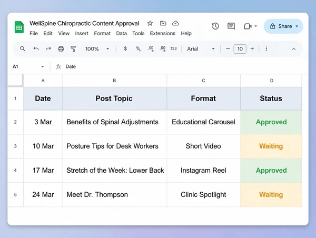Viewport: 316px width, 238px height.
Task: Select Posture Tips for Desk Workers cell
Action: (x=114, y=146)
